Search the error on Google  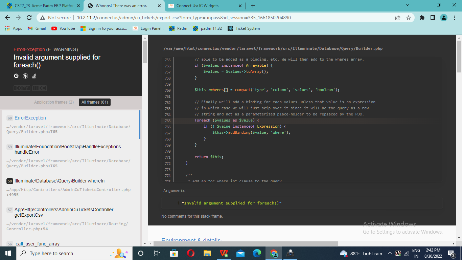(x=16, y=76)
